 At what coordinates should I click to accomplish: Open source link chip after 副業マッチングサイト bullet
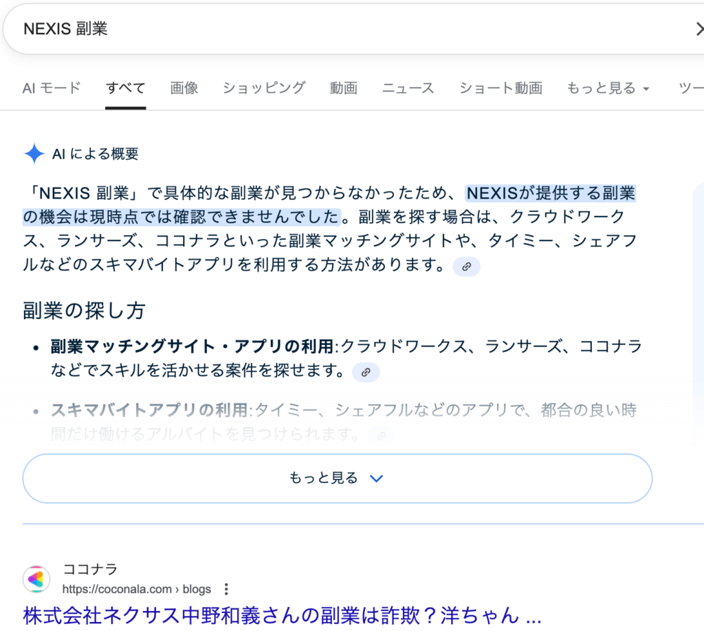[366, 373]
